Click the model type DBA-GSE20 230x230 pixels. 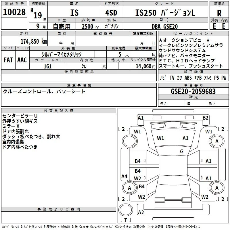point(165,26)
